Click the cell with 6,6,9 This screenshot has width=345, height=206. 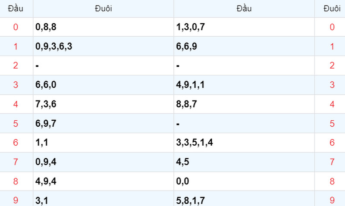click(244, 46)
